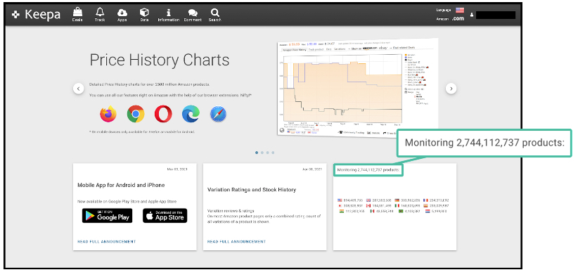Screen dimensions: 578x277
Task: Open the Amazon .com domain selector
Action: (458, 19)
